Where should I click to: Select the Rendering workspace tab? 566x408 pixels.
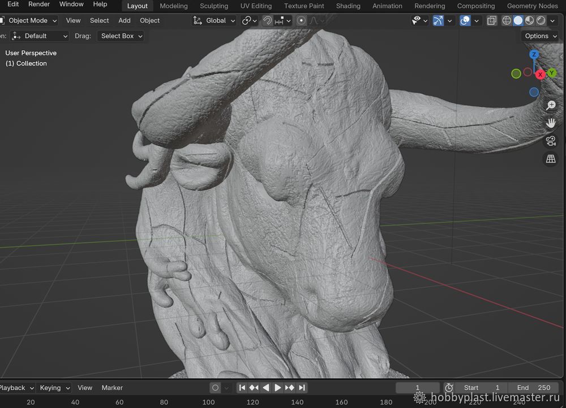430,6
